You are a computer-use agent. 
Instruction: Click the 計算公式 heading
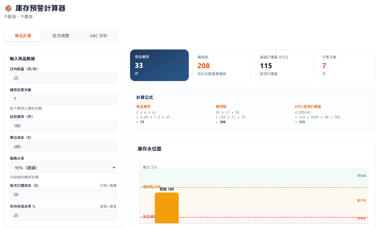(x=145, y=97)
